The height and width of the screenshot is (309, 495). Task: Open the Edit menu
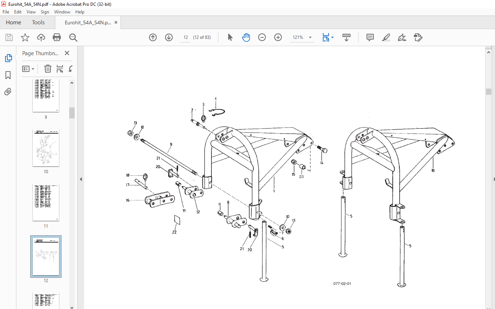18,12
